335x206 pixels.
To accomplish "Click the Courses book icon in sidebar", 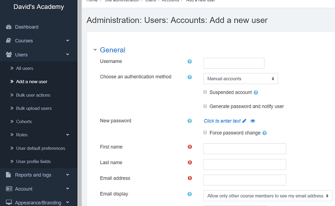I will coord(8,40).
